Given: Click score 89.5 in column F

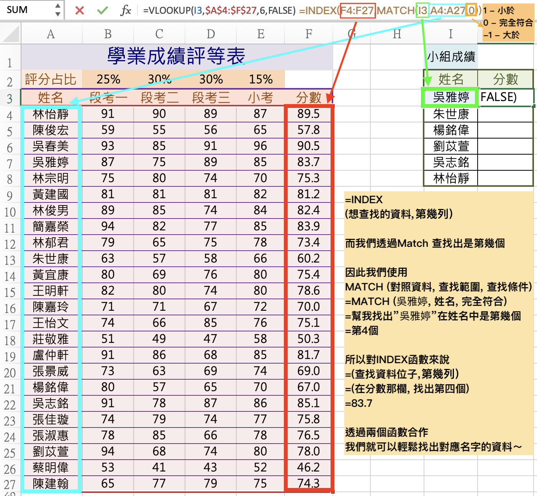Looking at the screenshot, I should (309, 114).
